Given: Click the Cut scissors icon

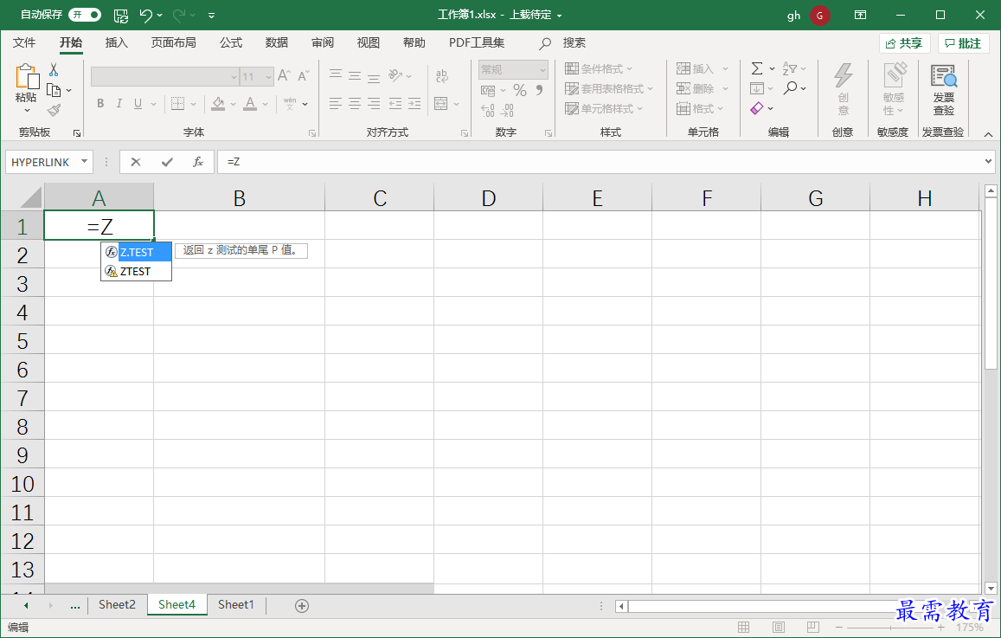Looking at the screenshot, I should click(54, 69).
